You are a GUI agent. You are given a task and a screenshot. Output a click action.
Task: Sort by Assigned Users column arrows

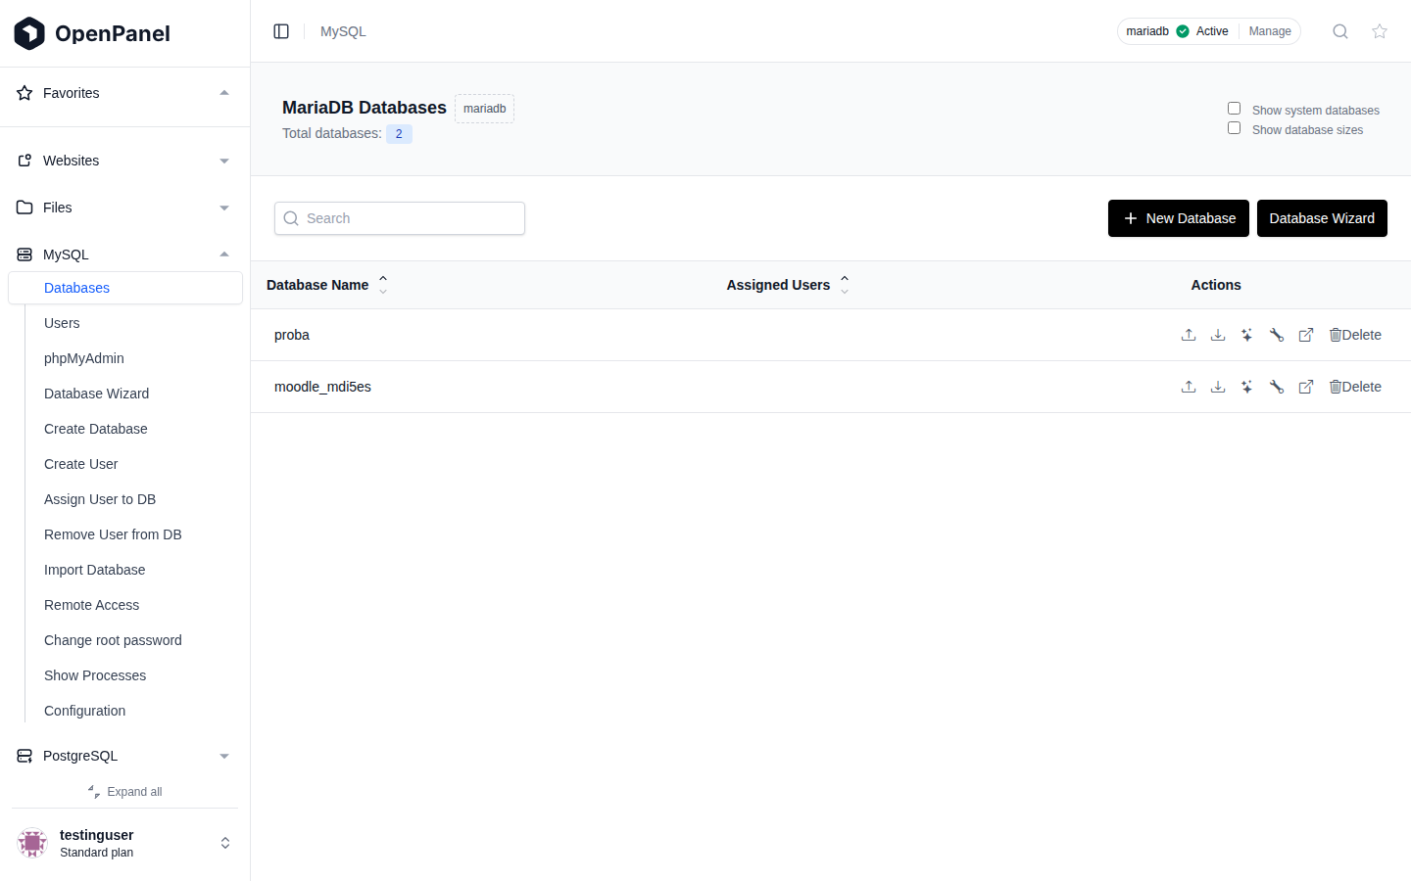pos(845,285)
